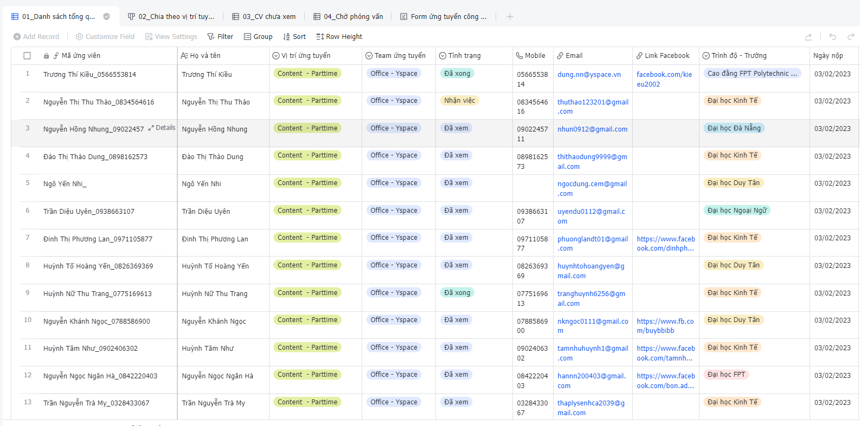Screen dimensions: 860x426
Task: Click the Đã xem status of Ngô Yến Nhi
Action: [456, 183]
